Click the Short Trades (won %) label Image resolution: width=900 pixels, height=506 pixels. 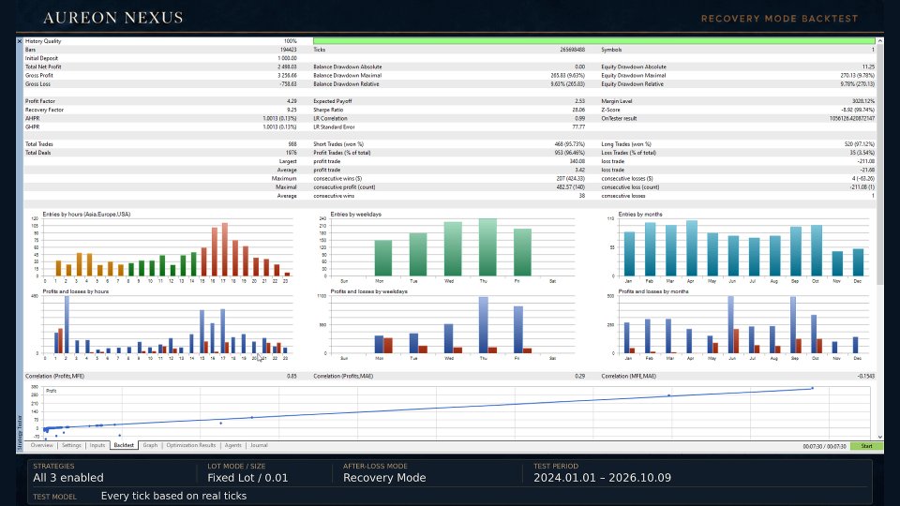(338, 144)
